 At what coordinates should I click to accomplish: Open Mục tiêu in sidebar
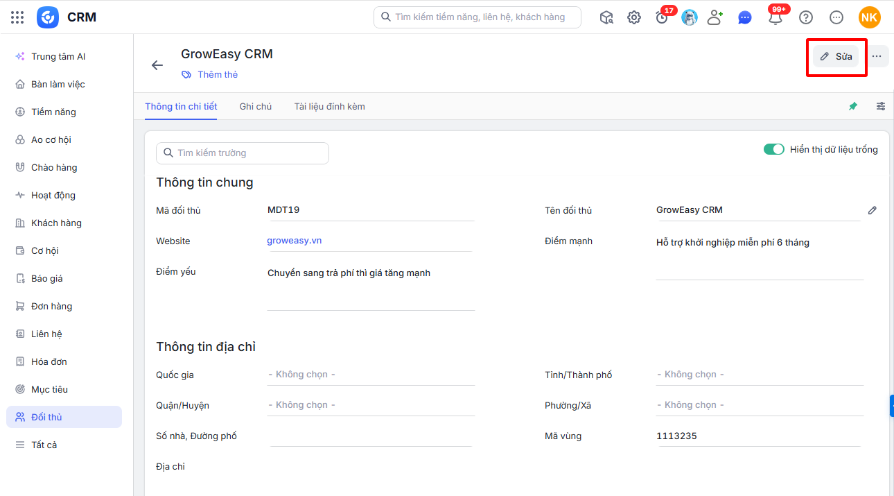coord(64,389)
